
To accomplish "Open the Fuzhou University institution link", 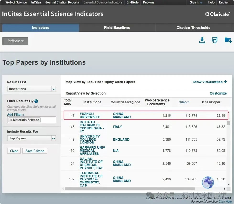I will (x=90, y=115).
